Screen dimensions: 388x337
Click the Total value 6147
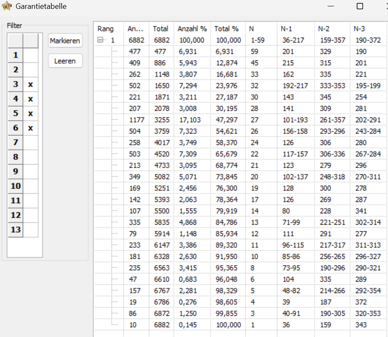162,245
